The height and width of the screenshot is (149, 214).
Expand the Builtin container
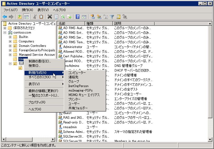tap(10, 37)
